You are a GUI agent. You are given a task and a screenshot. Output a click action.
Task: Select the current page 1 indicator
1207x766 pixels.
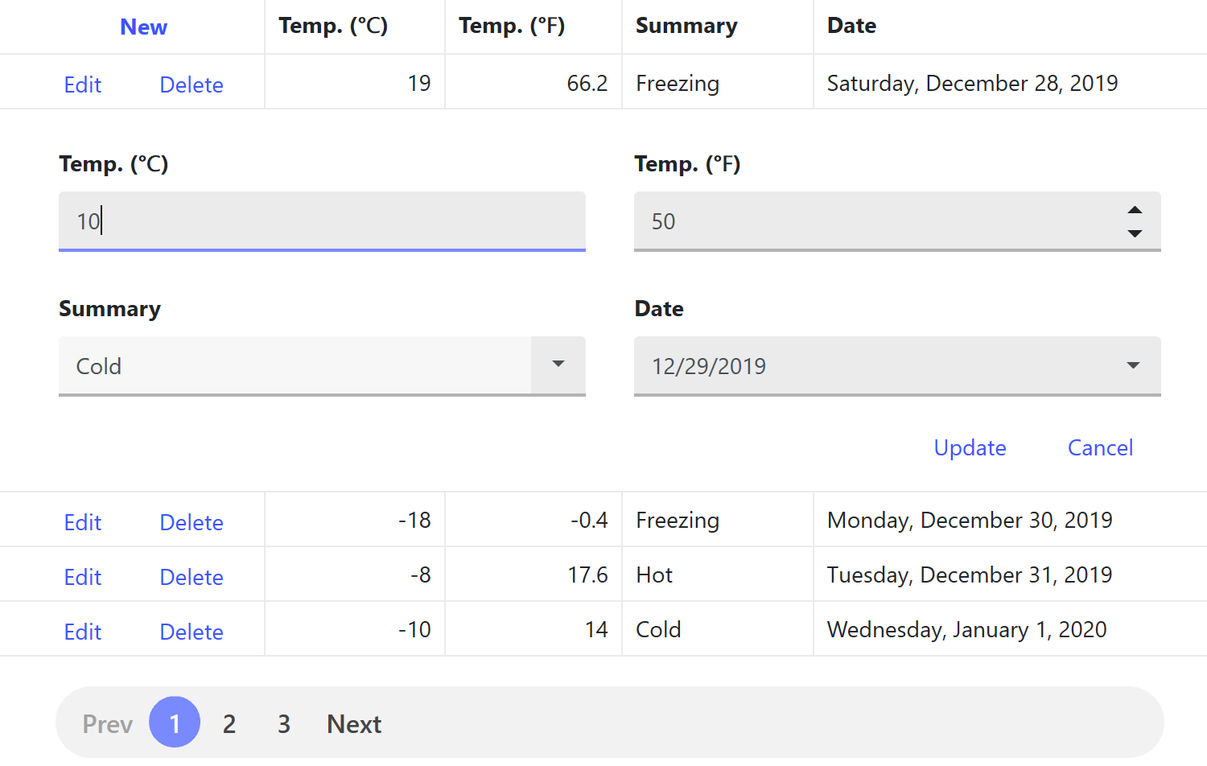click(175, 723)
